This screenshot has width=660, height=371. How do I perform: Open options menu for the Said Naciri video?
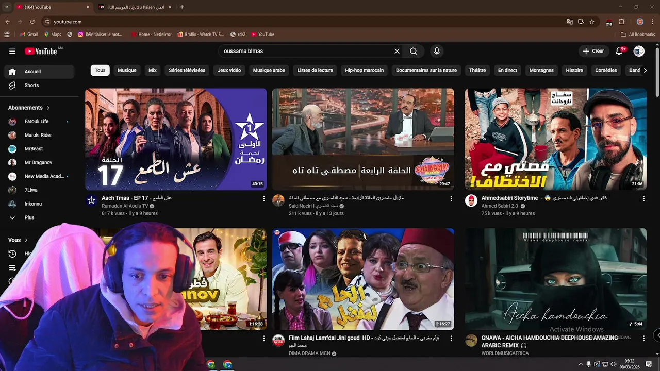tap(451, 198)
